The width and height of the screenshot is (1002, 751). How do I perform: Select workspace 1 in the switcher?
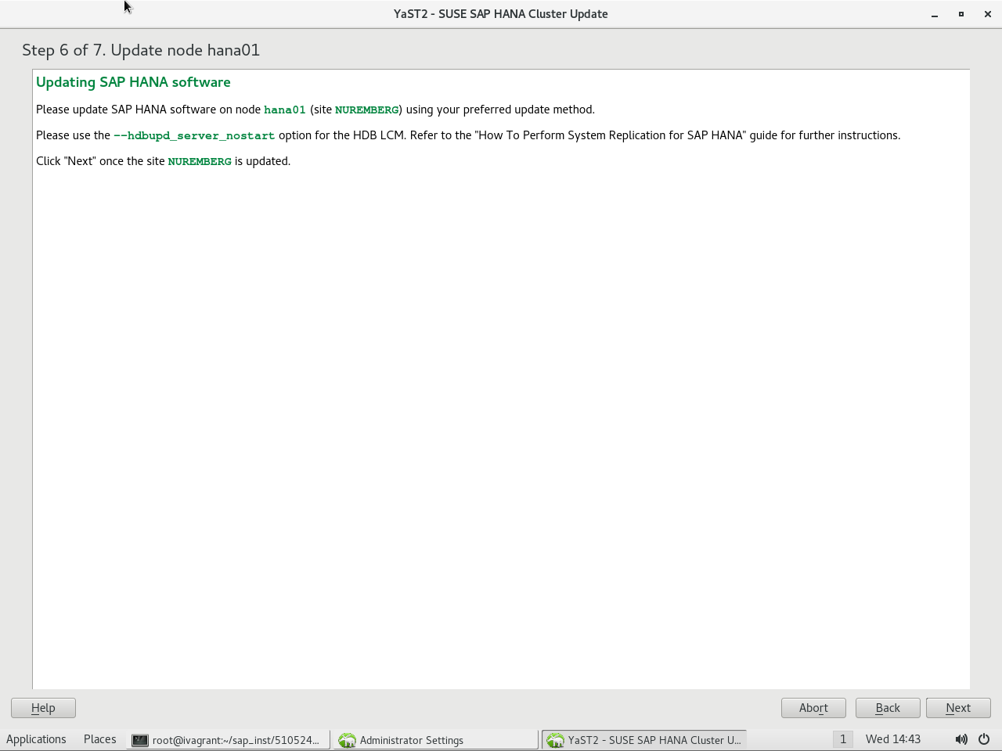coord(842,739)
